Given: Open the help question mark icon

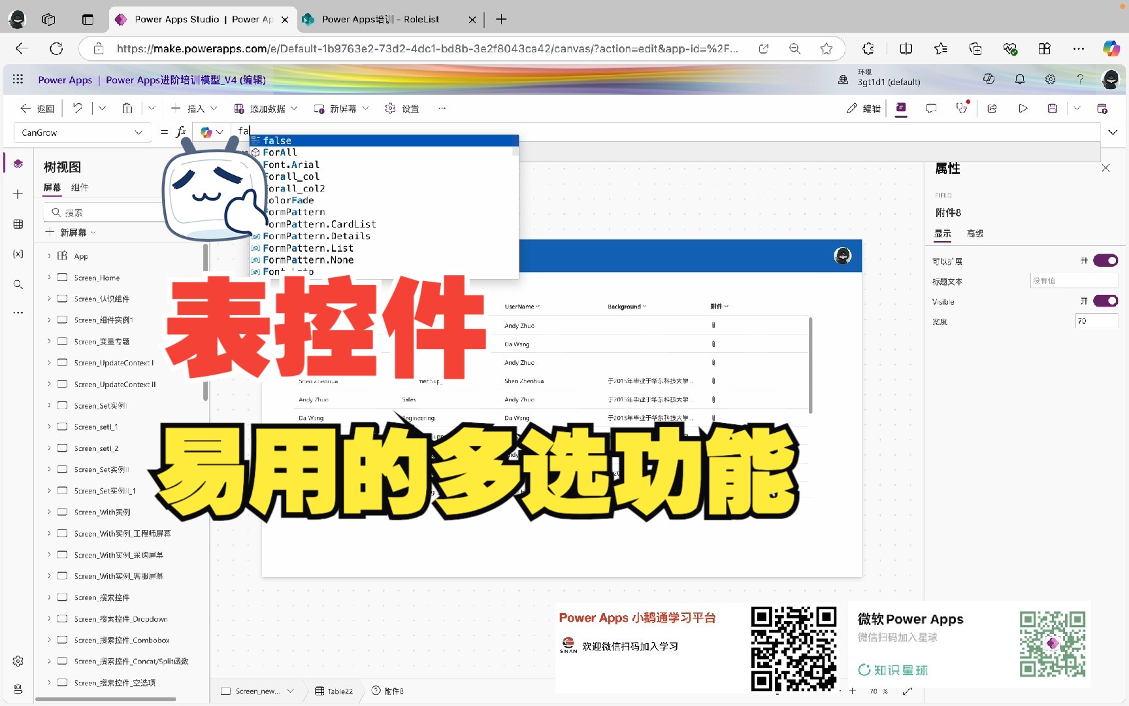Looking at the screenshot, I should (x=1080, y=79).
